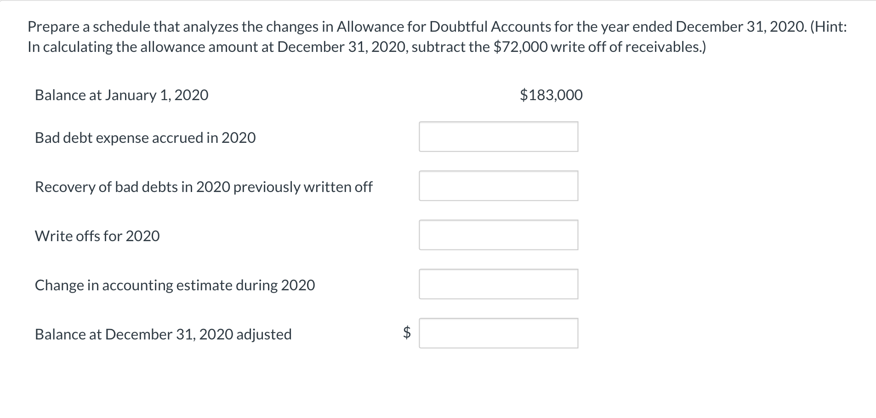This screenshot has height=418, width=876.
Task: Click the 'Prepare a schedule' instruction sentence
Action: click(x=416, y=27)
